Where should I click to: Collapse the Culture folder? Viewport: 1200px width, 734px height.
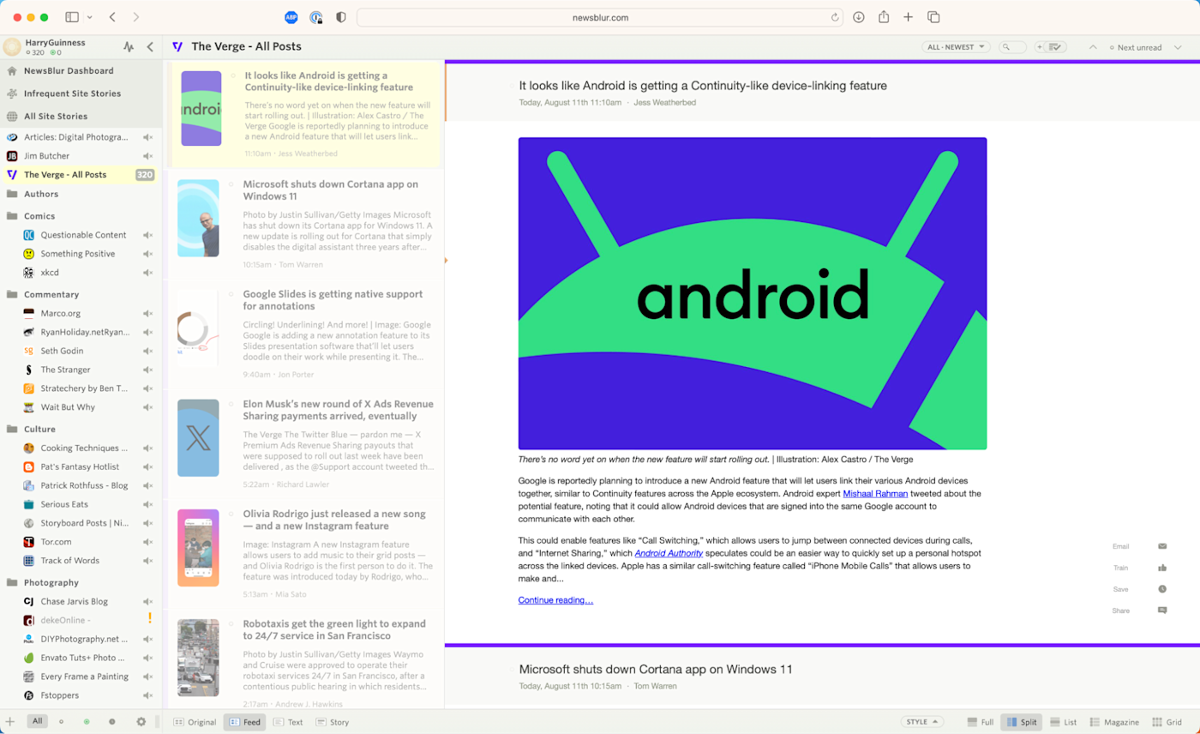tap(12, 429)
